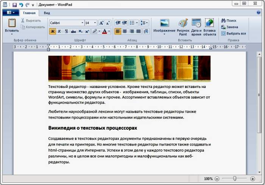The height and width of the screenshot is (185, 265).
Task: Click Decrease indent icon
Action: 118,23
